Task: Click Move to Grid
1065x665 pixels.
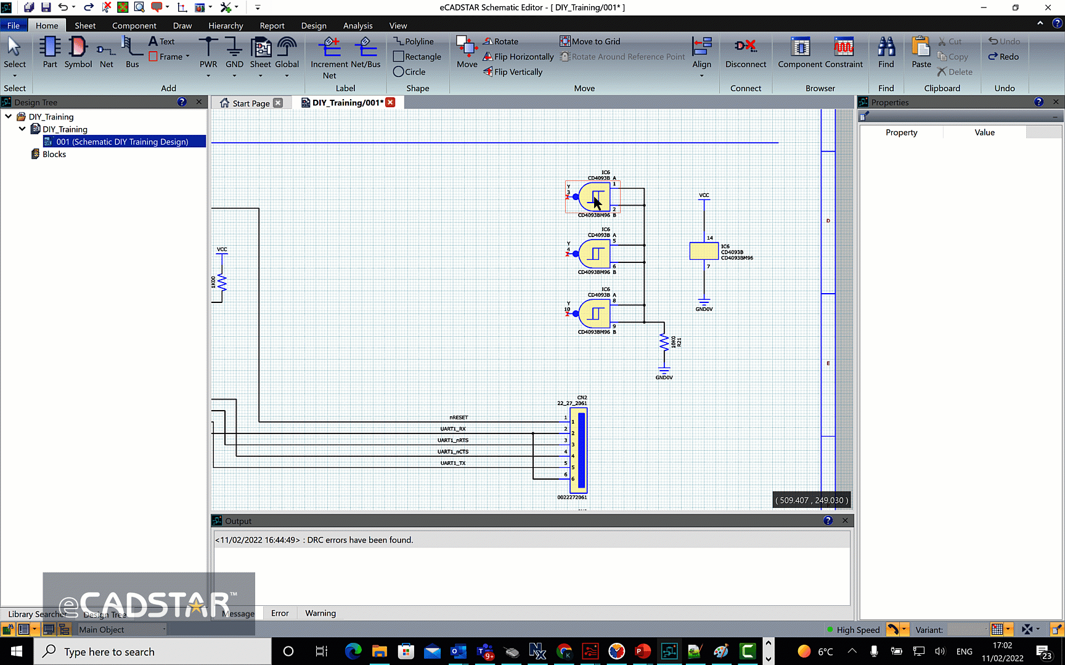Action: coord(590,41)
